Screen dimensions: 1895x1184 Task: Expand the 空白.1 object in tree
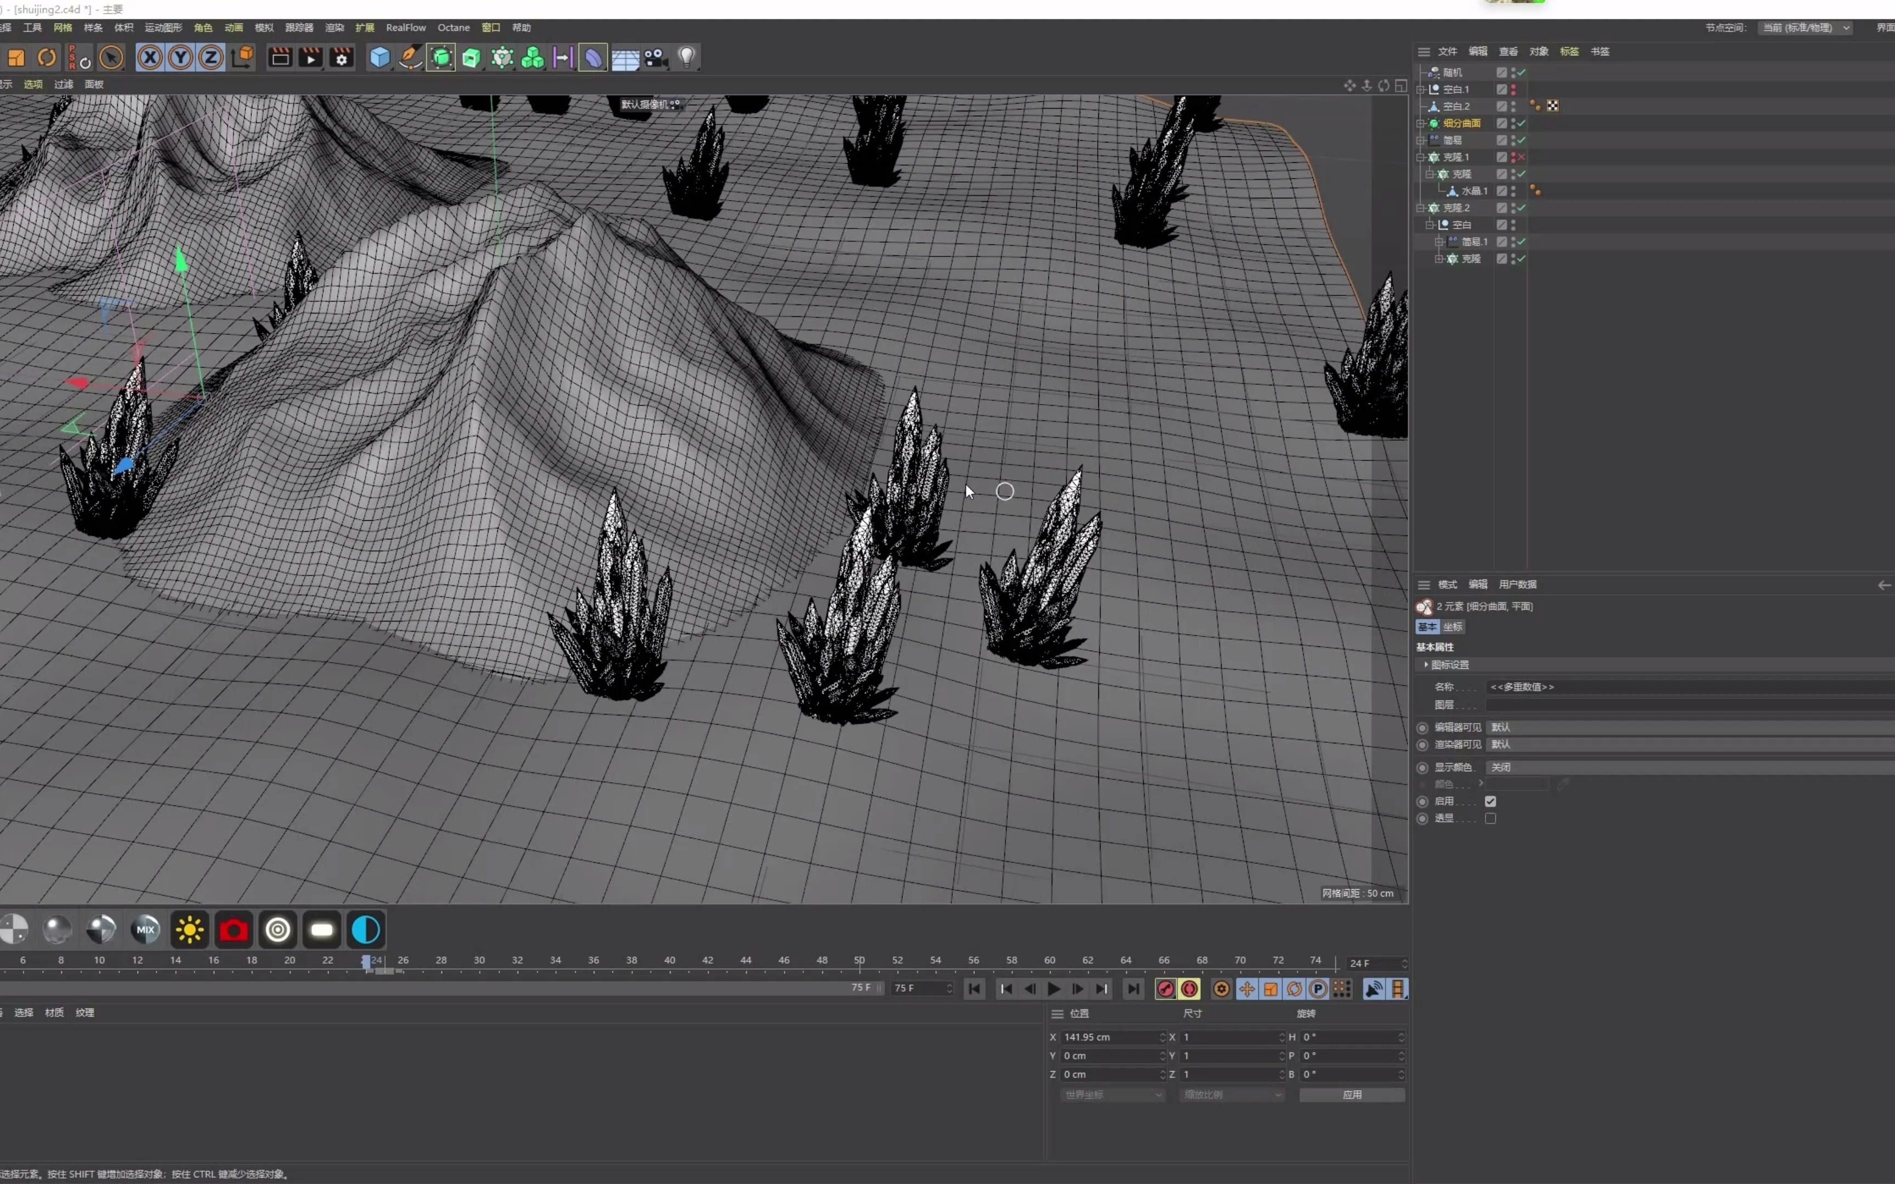point(1421,89)
